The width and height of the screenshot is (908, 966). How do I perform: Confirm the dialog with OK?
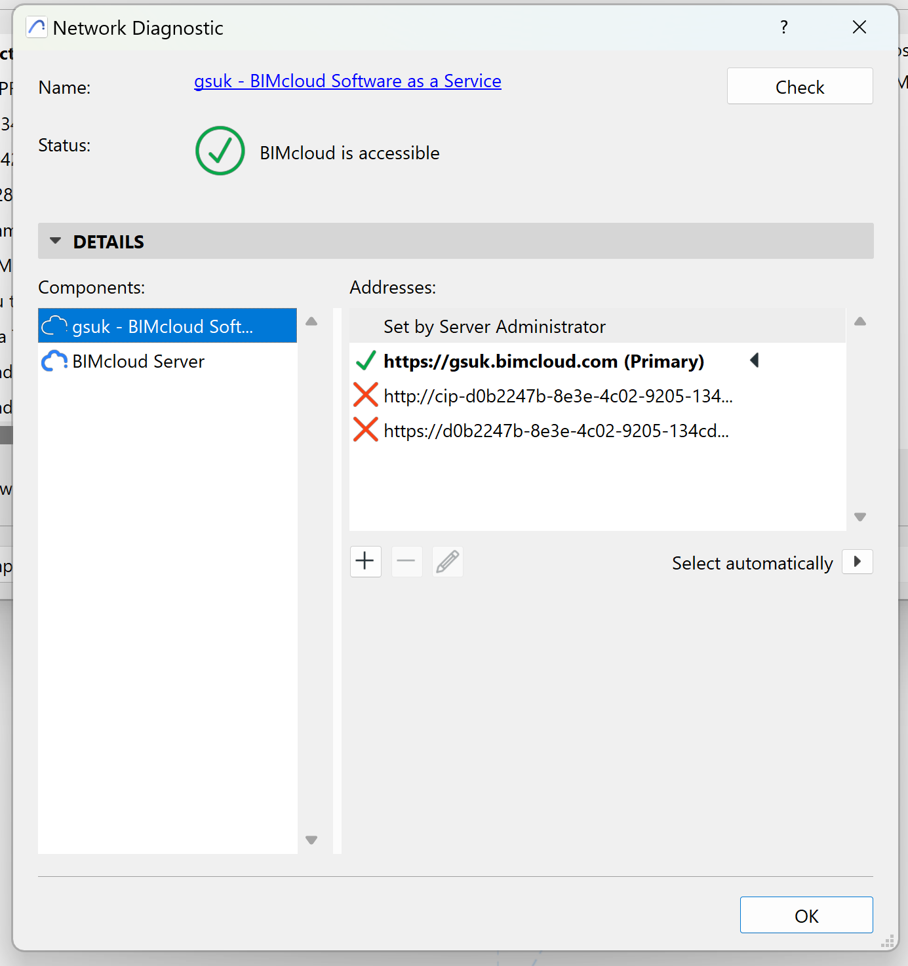pyautogui.click(x=806, y=915)
